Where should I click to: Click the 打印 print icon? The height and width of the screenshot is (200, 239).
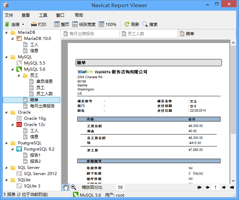(34, 24)
